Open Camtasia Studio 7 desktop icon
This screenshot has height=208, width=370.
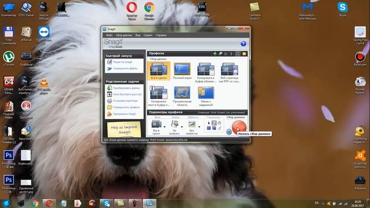(x=254, y=10)
